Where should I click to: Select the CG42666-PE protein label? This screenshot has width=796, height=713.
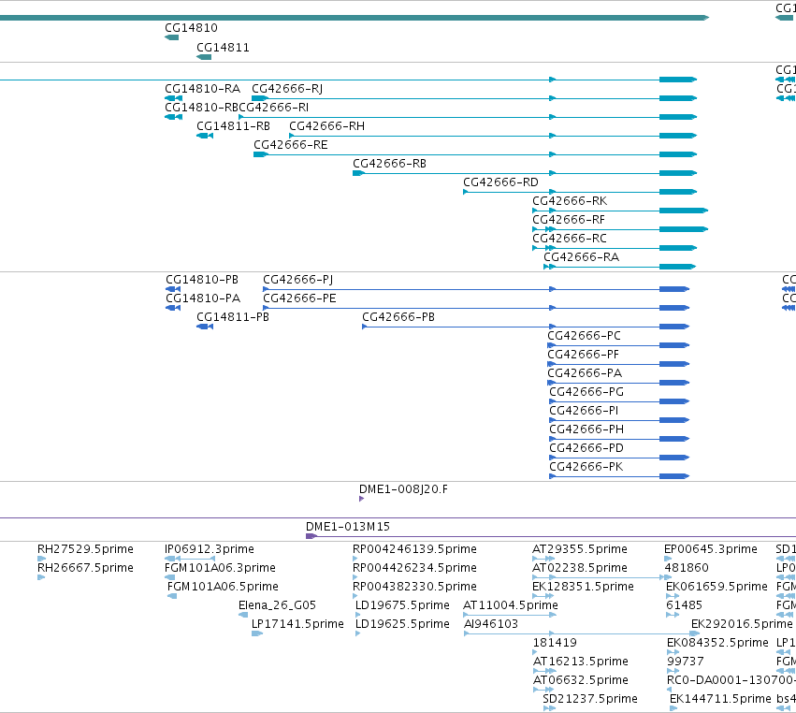[299, 298]
